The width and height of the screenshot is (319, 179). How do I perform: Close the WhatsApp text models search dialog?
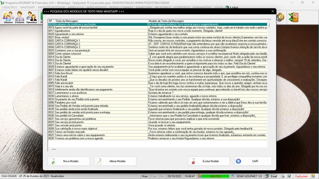[x=273, y=12]
